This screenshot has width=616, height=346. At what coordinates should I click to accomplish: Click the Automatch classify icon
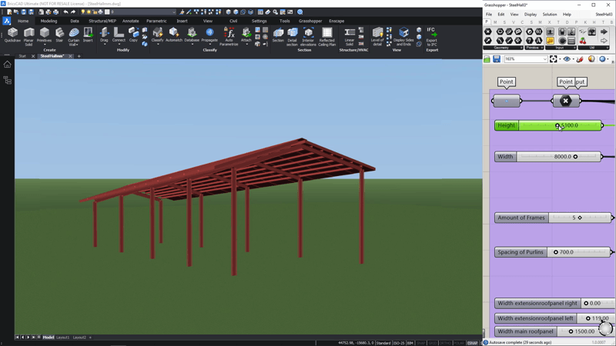tap(174, 35)
